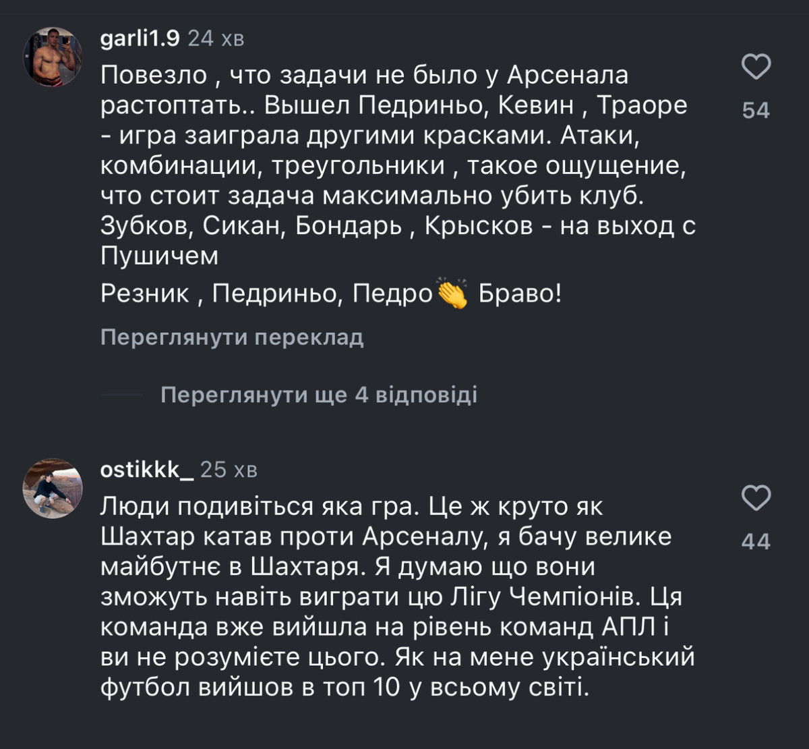Open ostikkk_'s profile avatar
The height and width of the screenshot is (749, 809).
click(53, 488)
